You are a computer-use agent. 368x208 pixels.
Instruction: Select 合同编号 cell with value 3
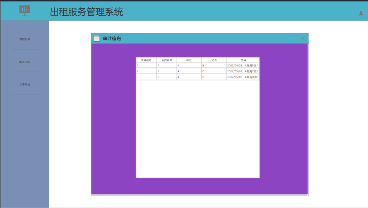click(167, 77)
